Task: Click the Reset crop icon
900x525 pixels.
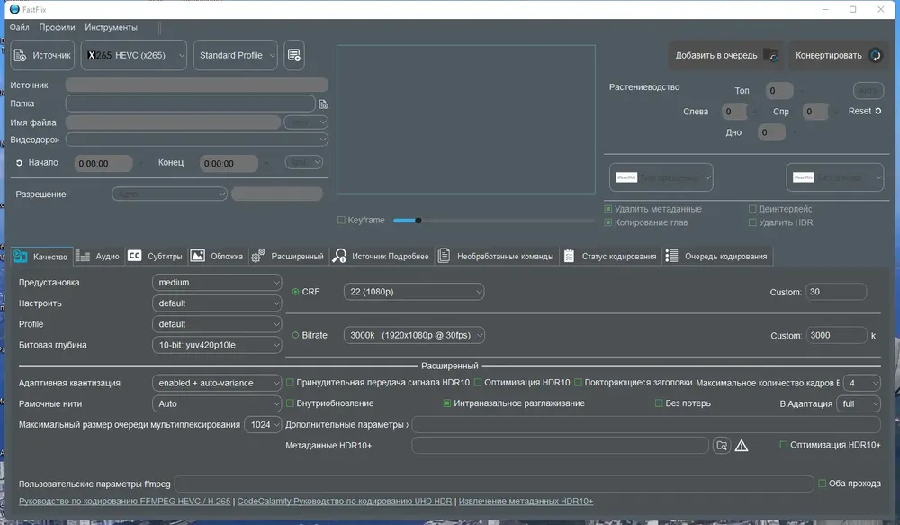Action: 878,111
